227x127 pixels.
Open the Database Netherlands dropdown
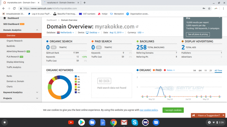point(65,33)
